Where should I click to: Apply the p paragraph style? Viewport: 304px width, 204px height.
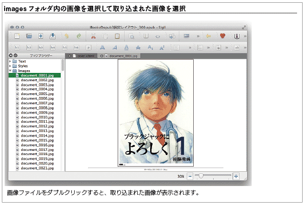pyautogui.click(x=89, y=48)
